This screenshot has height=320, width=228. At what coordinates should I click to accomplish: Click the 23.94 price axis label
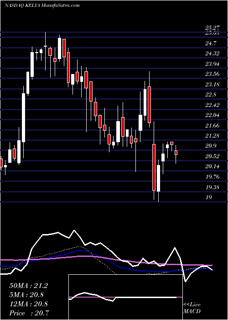pyautogui.click(x=212, y=64)
